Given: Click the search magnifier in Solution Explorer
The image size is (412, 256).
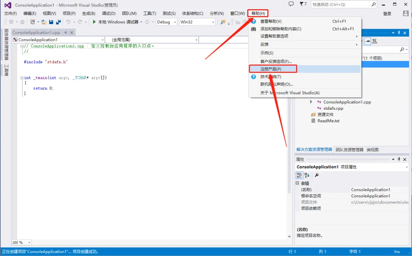Looking at the screenshot, I should coord(402,49).
